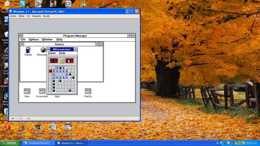This screenshot has width=260, height=146.
Task: Switch to Windows 3.1 taskbar button
Action: (71, 143)
